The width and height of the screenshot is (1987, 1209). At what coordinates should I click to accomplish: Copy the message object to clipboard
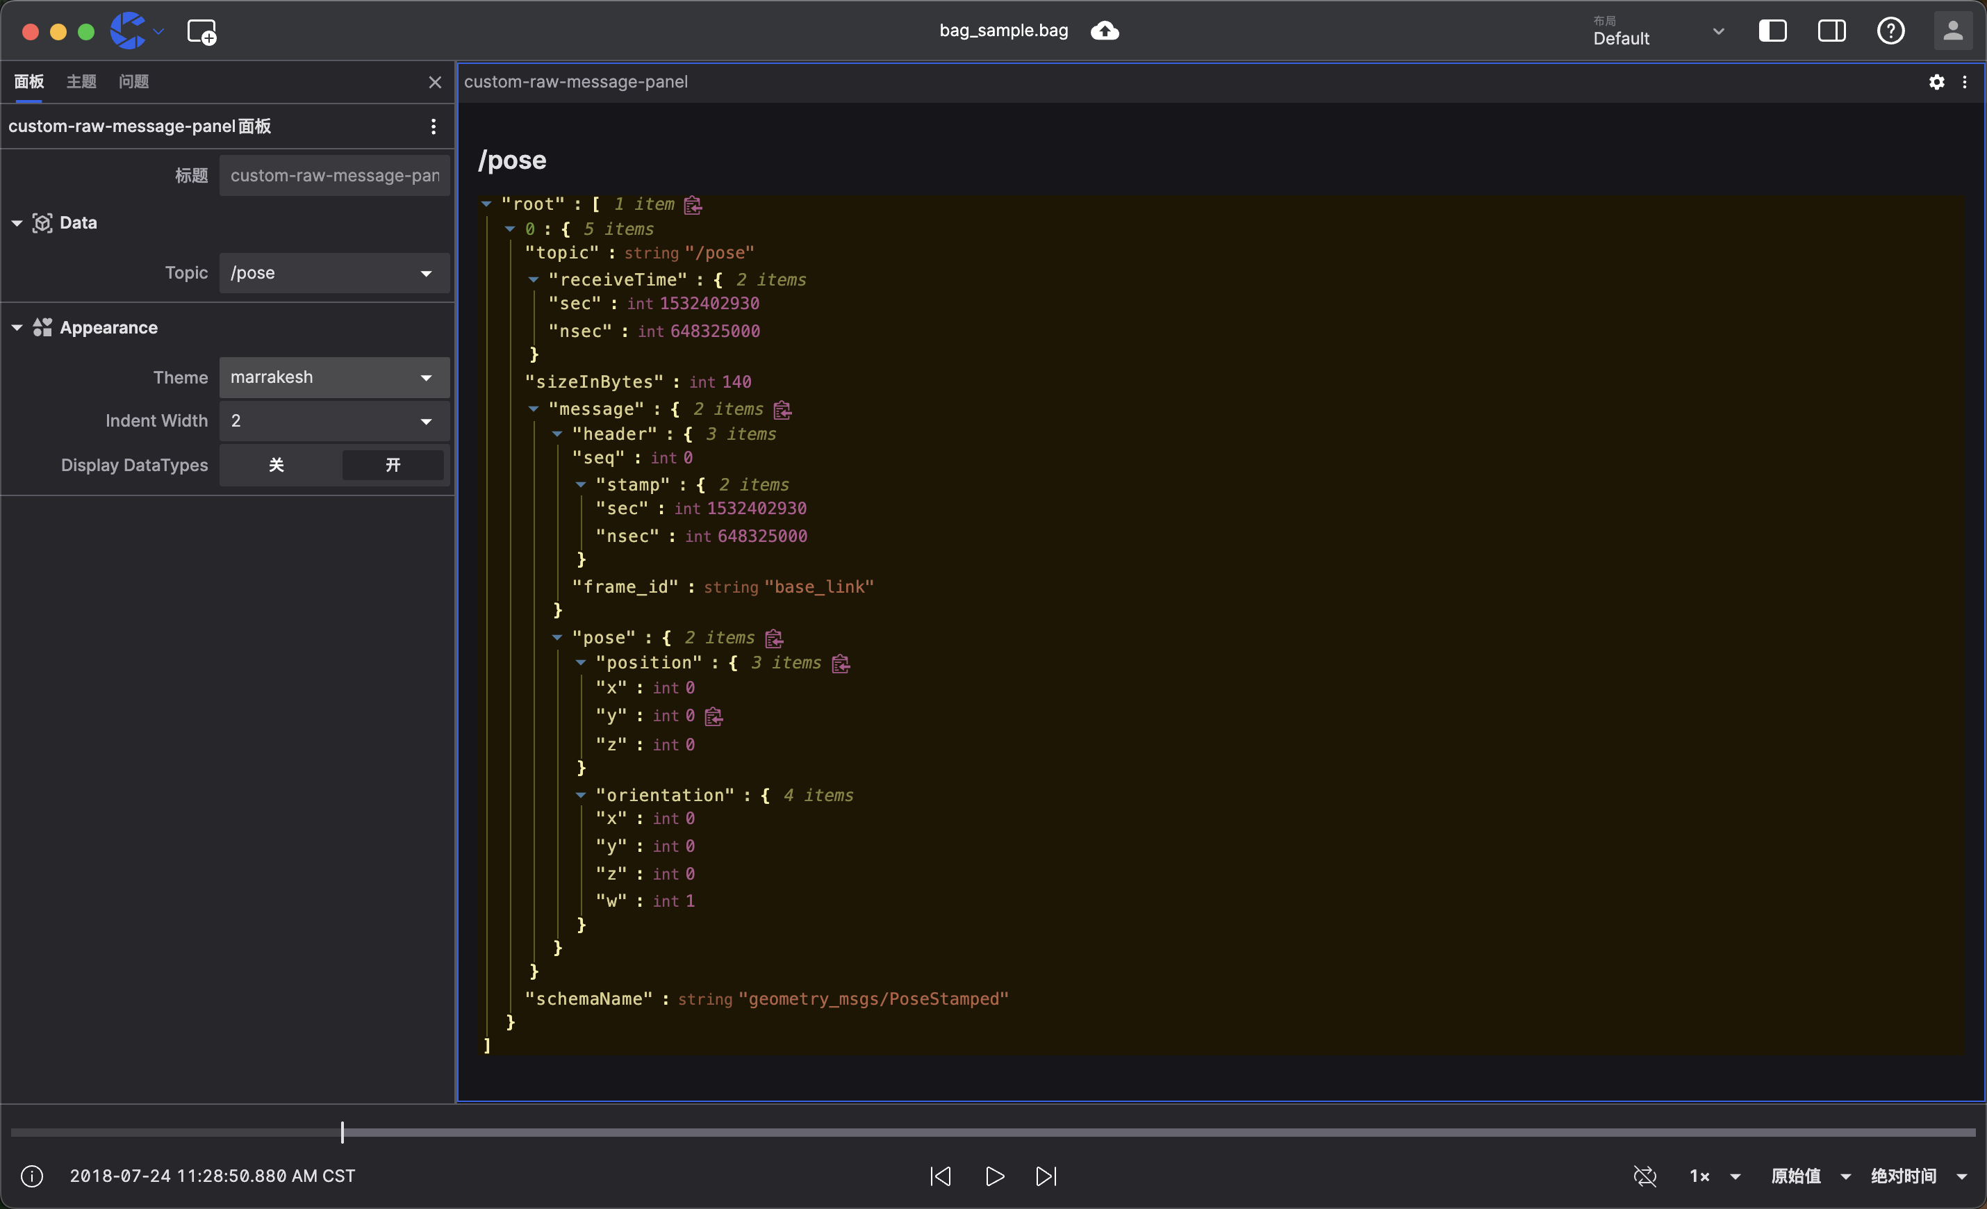click(782, 410)
